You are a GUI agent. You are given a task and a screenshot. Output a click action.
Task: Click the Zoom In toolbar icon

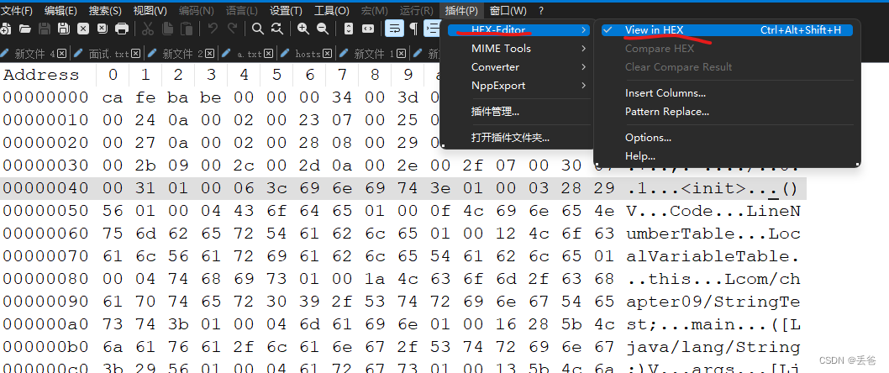click(303, 29)
